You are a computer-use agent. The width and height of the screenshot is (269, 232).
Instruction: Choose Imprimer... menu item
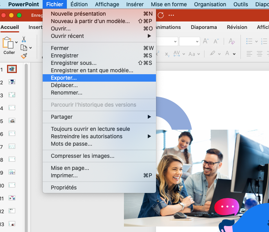coord(99,175)
